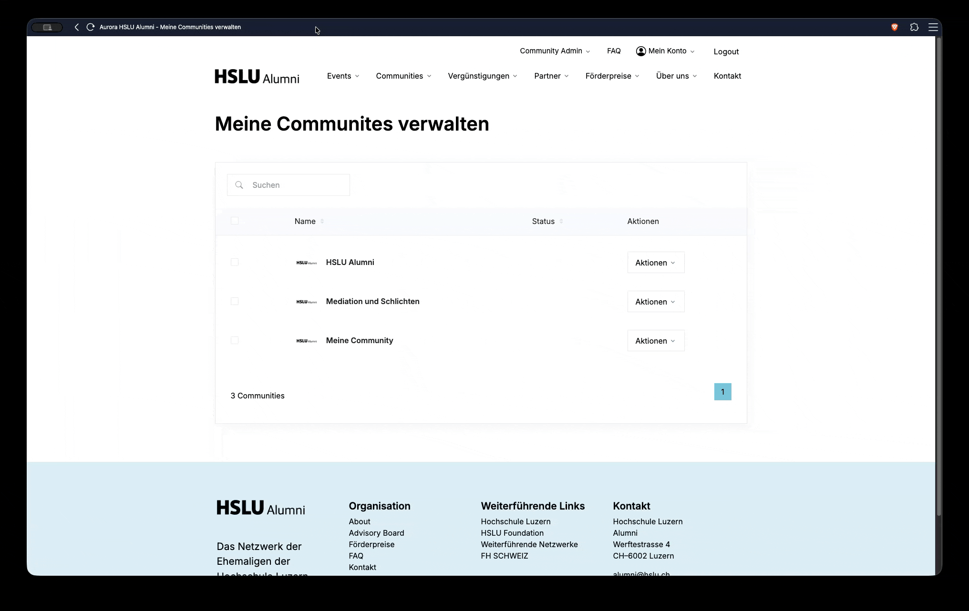969x611 pixels.
Task: Expand the Events navigation menu
Action: pos(343,76)
